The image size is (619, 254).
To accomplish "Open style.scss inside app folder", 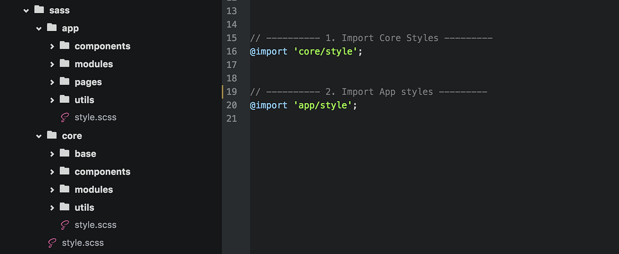I will coord(95,118).
